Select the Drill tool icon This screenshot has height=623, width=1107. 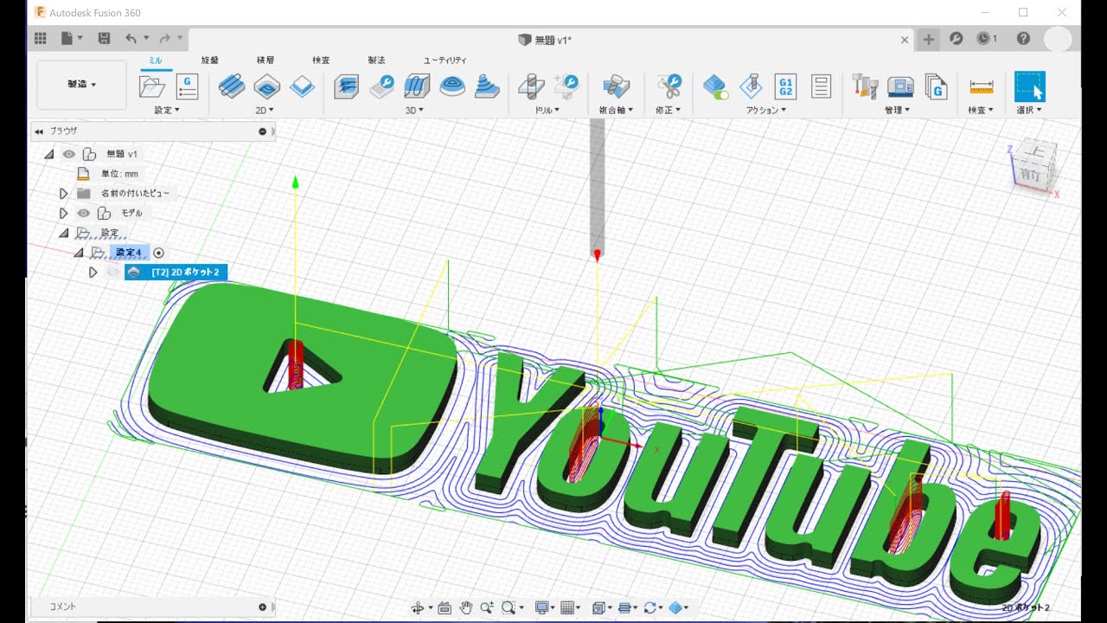click(x=531, y=87)
